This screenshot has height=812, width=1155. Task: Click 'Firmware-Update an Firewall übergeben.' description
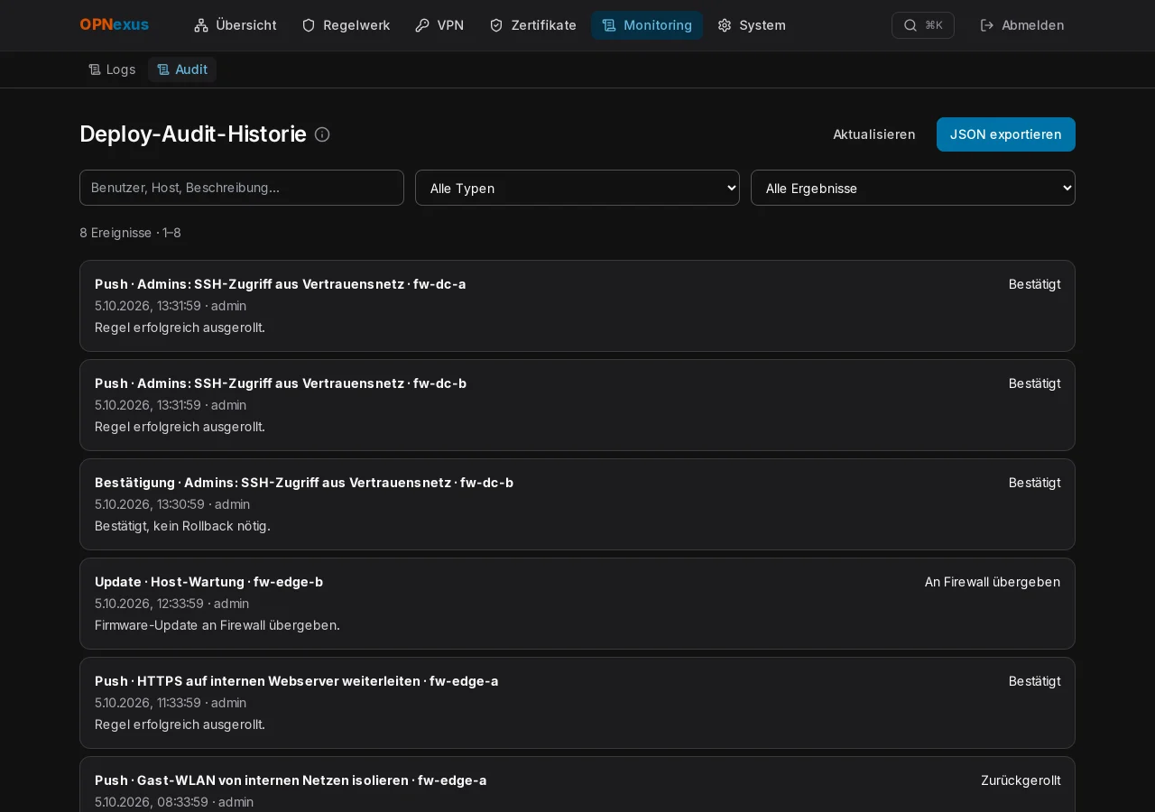click(217, 625)
